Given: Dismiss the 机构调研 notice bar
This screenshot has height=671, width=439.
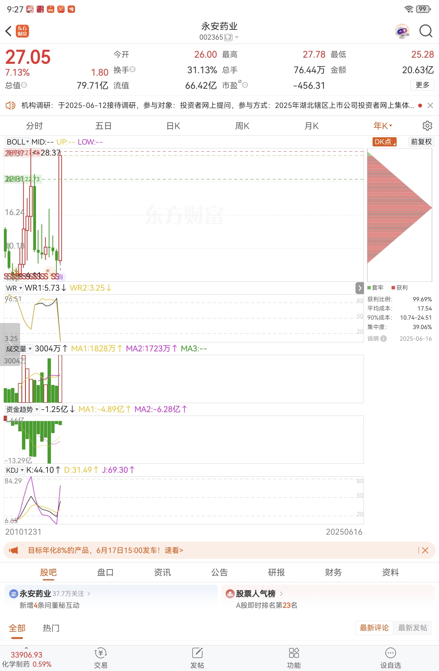Looking at the screenshot, I should [x=430, y=106].
